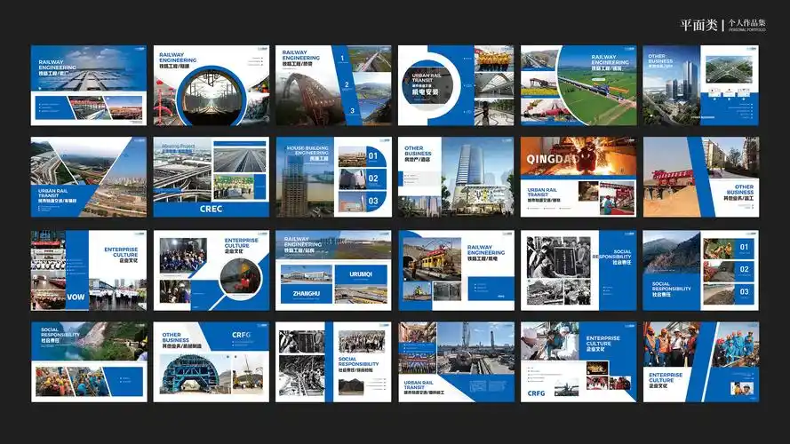
Task: Select the skyscraper Other Business slide in top row
Action: 701,85
